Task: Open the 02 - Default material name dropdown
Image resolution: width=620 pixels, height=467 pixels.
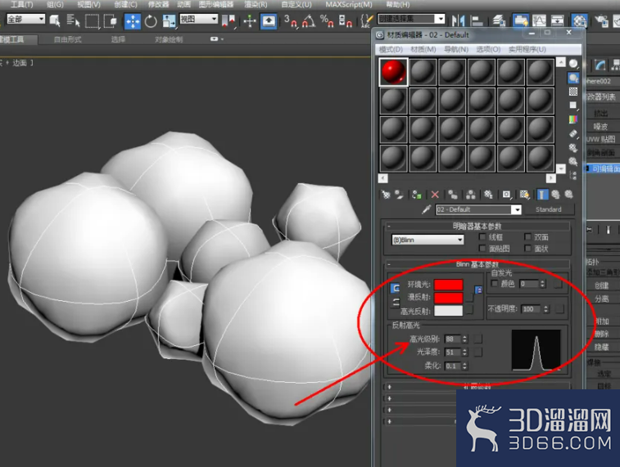Action: (517, 209)
